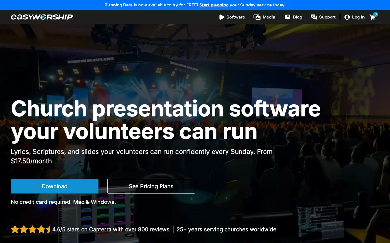The image size is (390, 243).
Task: Click the Capterra star rating icons
Action: point(31,230)
